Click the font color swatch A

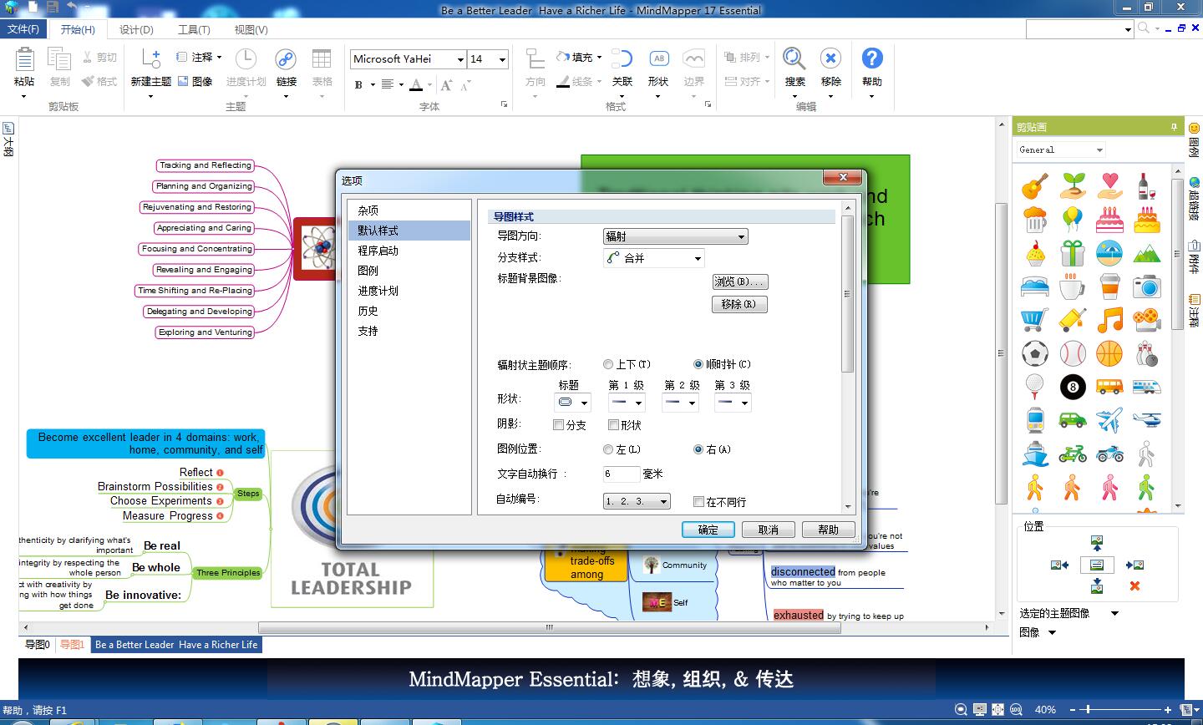pos(417,84)
